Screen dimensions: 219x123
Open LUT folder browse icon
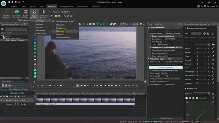213,44
